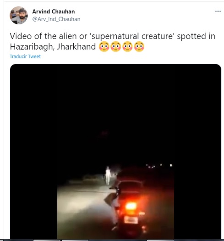Open the Arvind Chauhan display name link

point(54,11)
